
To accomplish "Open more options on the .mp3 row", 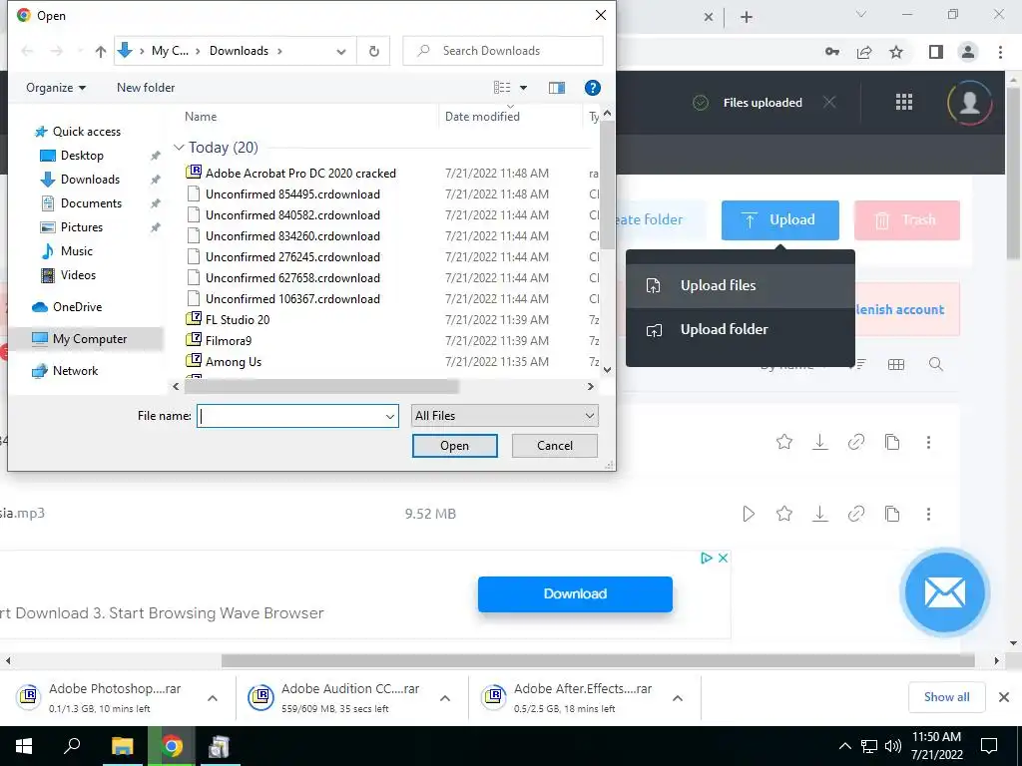I will click(928, 514).
